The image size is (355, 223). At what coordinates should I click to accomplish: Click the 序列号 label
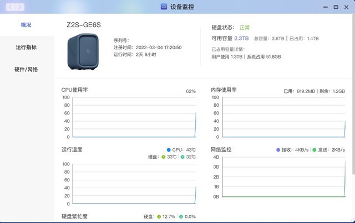[121, 40]
